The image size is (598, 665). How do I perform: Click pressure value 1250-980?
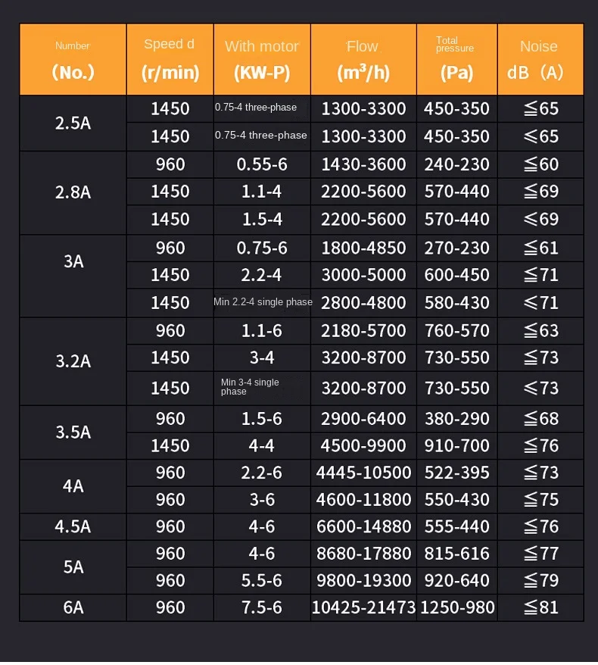[x=457, y=607]
